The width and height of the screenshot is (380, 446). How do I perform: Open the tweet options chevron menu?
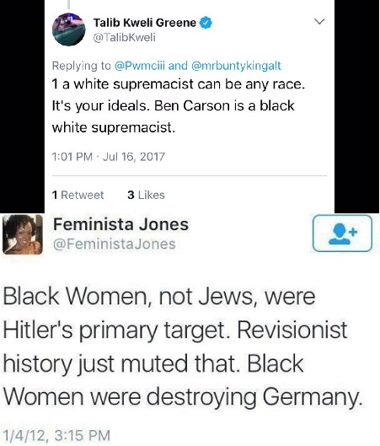coord(319,22)
